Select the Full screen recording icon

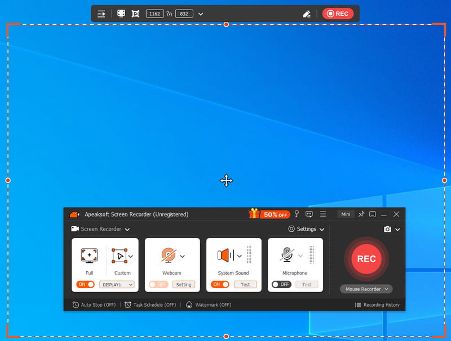point(90,255)
